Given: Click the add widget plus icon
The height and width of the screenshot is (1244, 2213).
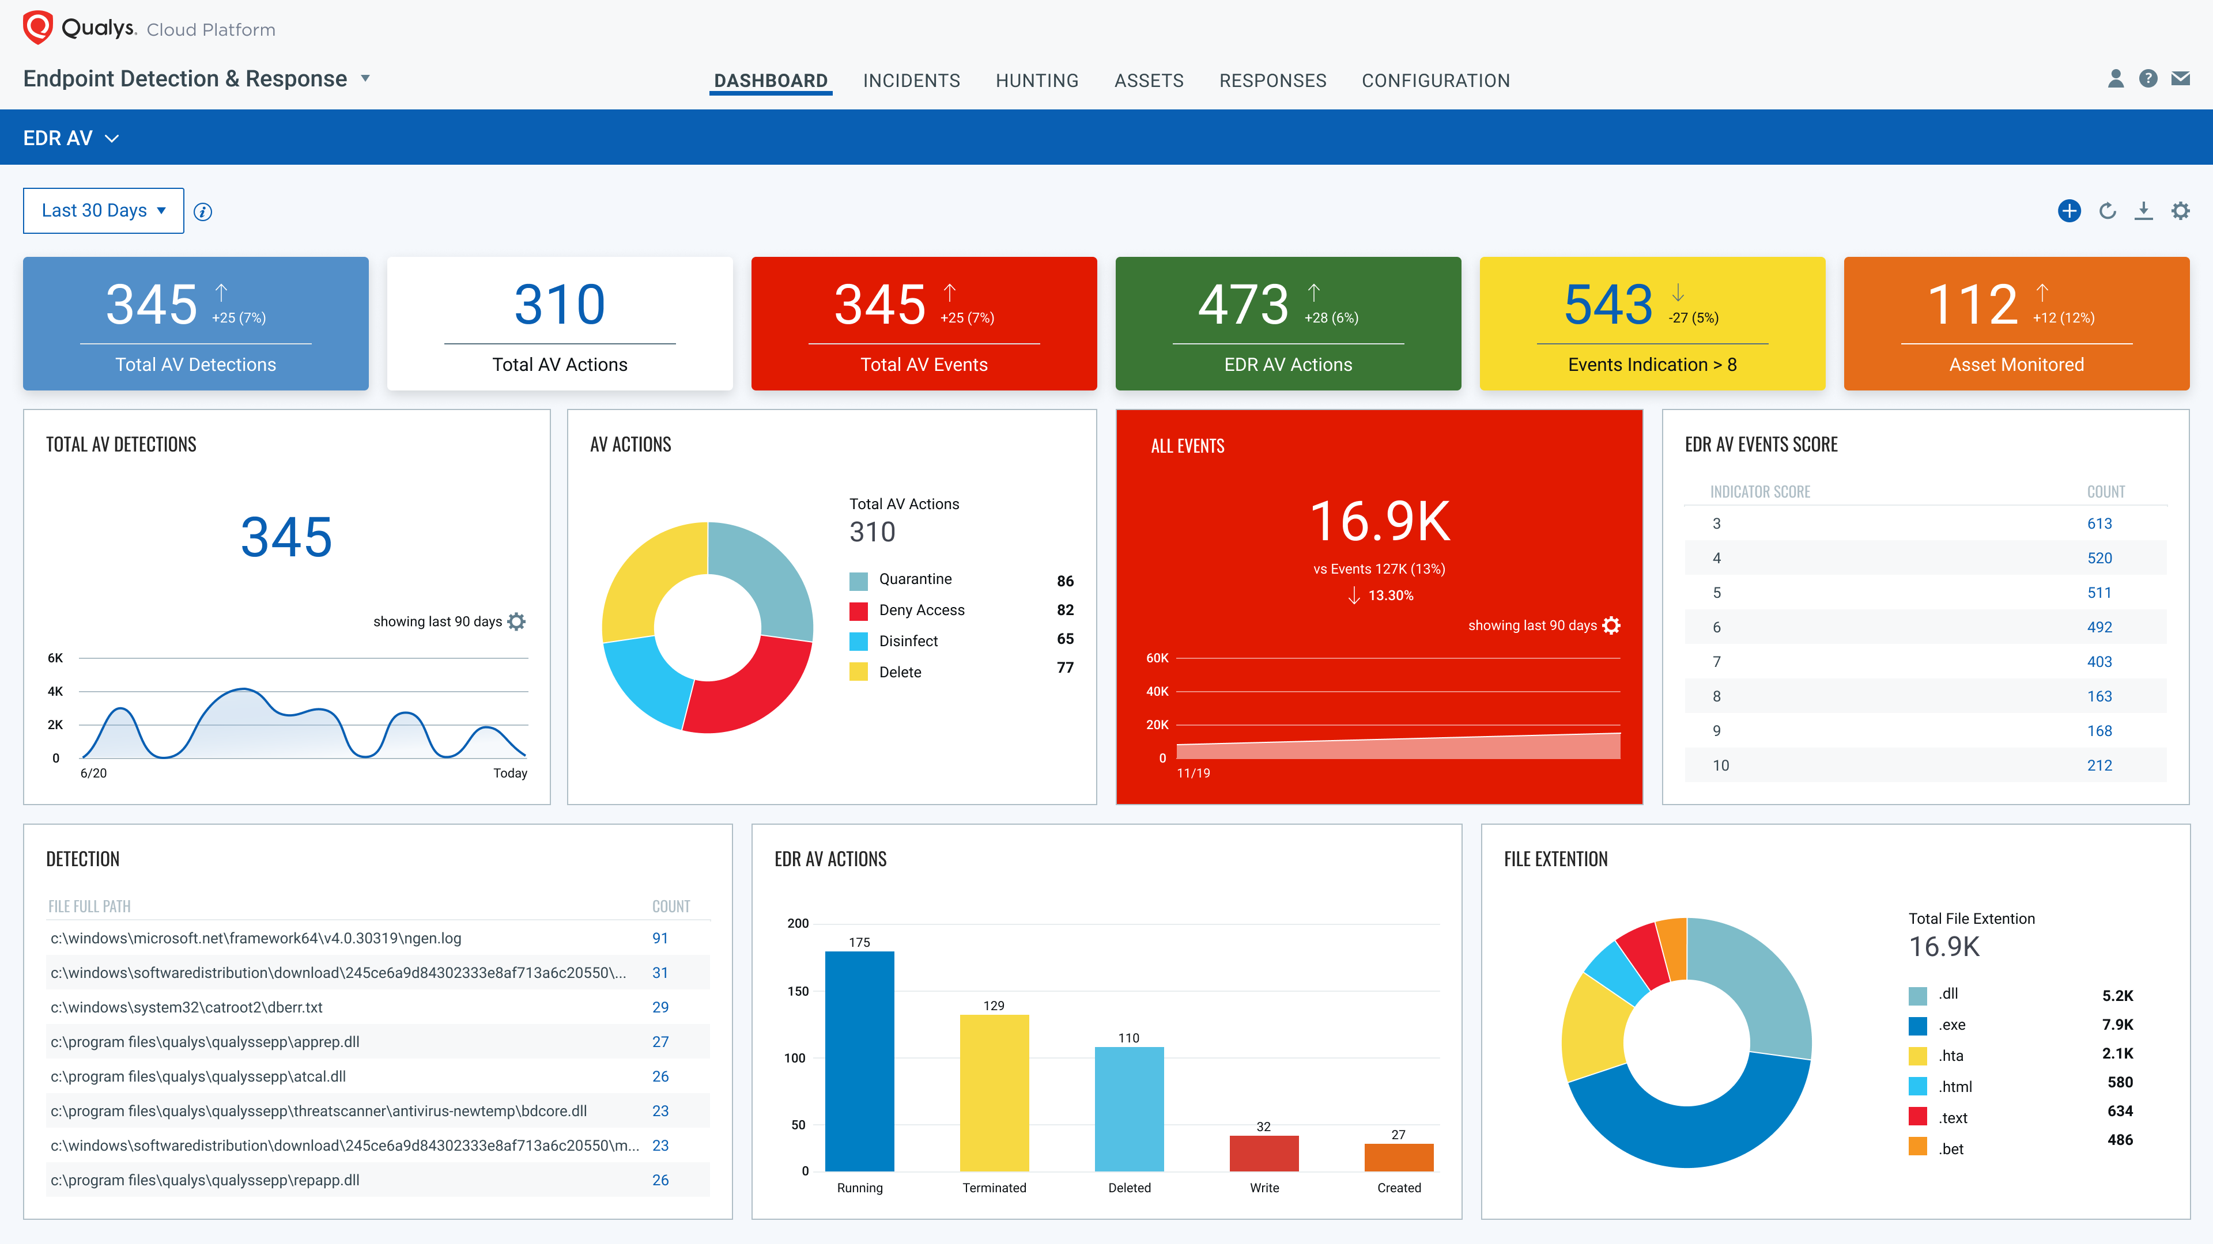Looking at the screenshot, I should click(2069, 211).
